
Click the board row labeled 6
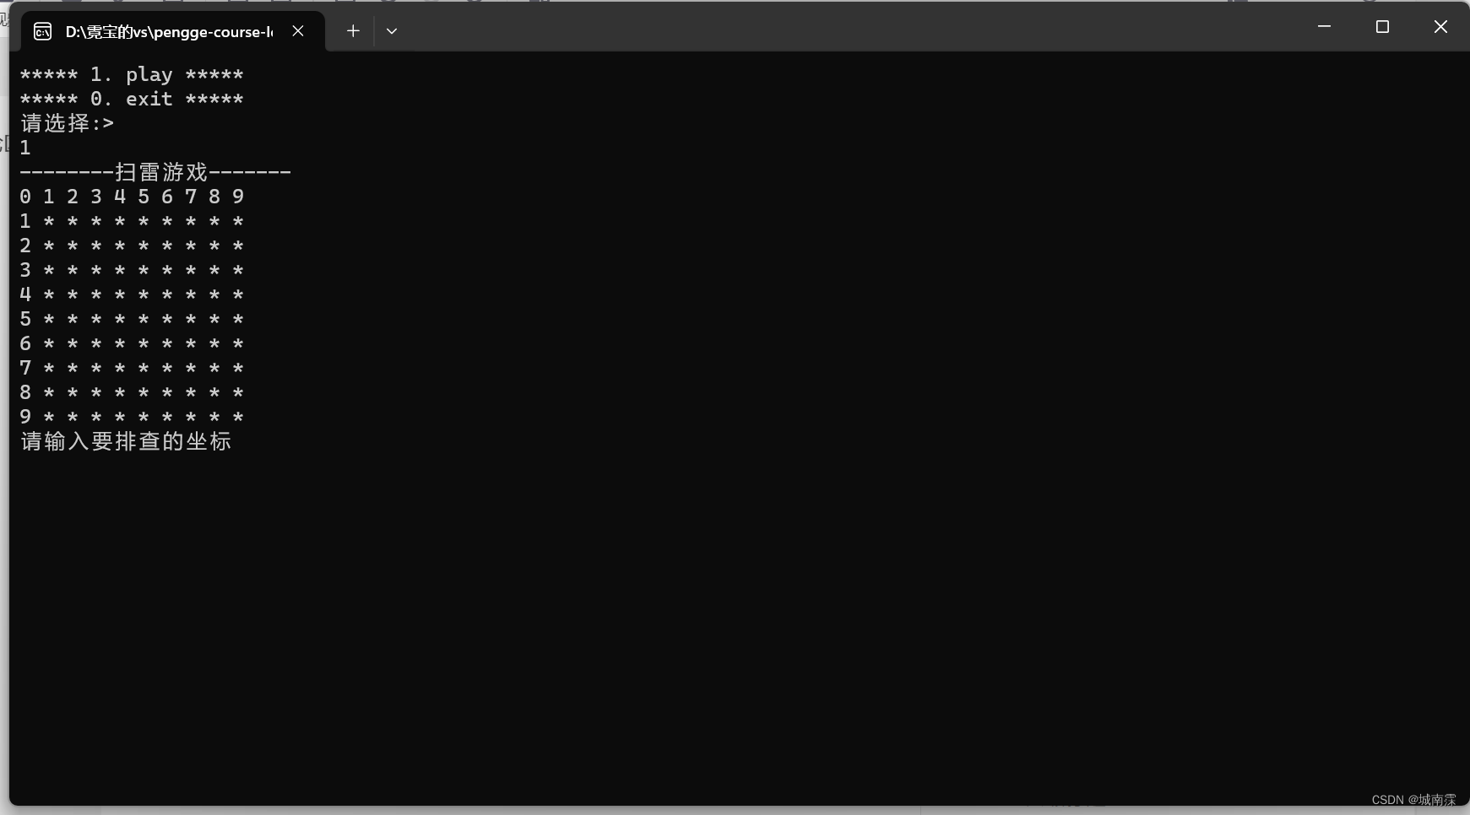pos(132,344)
